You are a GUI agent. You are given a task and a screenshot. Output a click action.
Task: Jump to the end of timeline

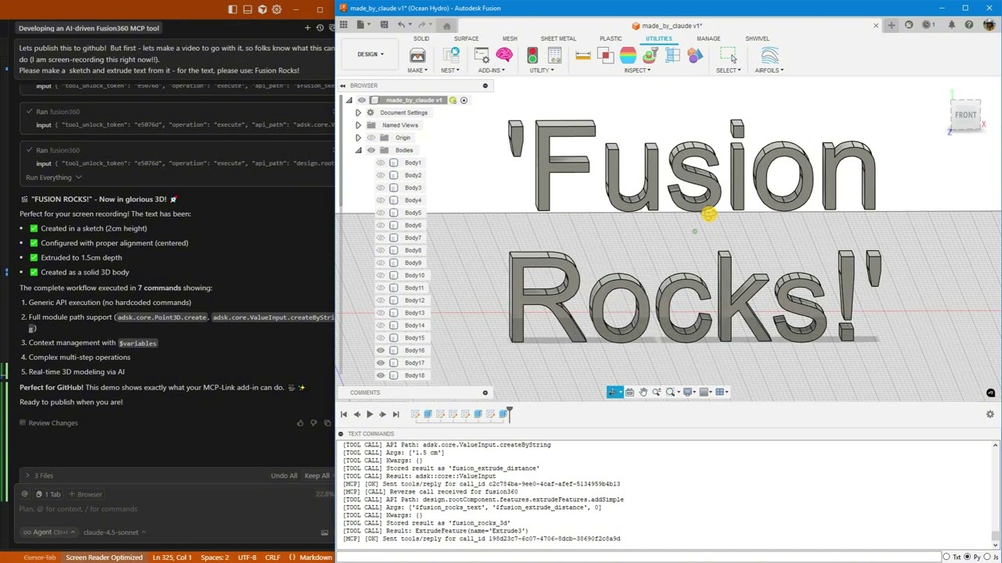pyautogui.click(x=395, y=414)
